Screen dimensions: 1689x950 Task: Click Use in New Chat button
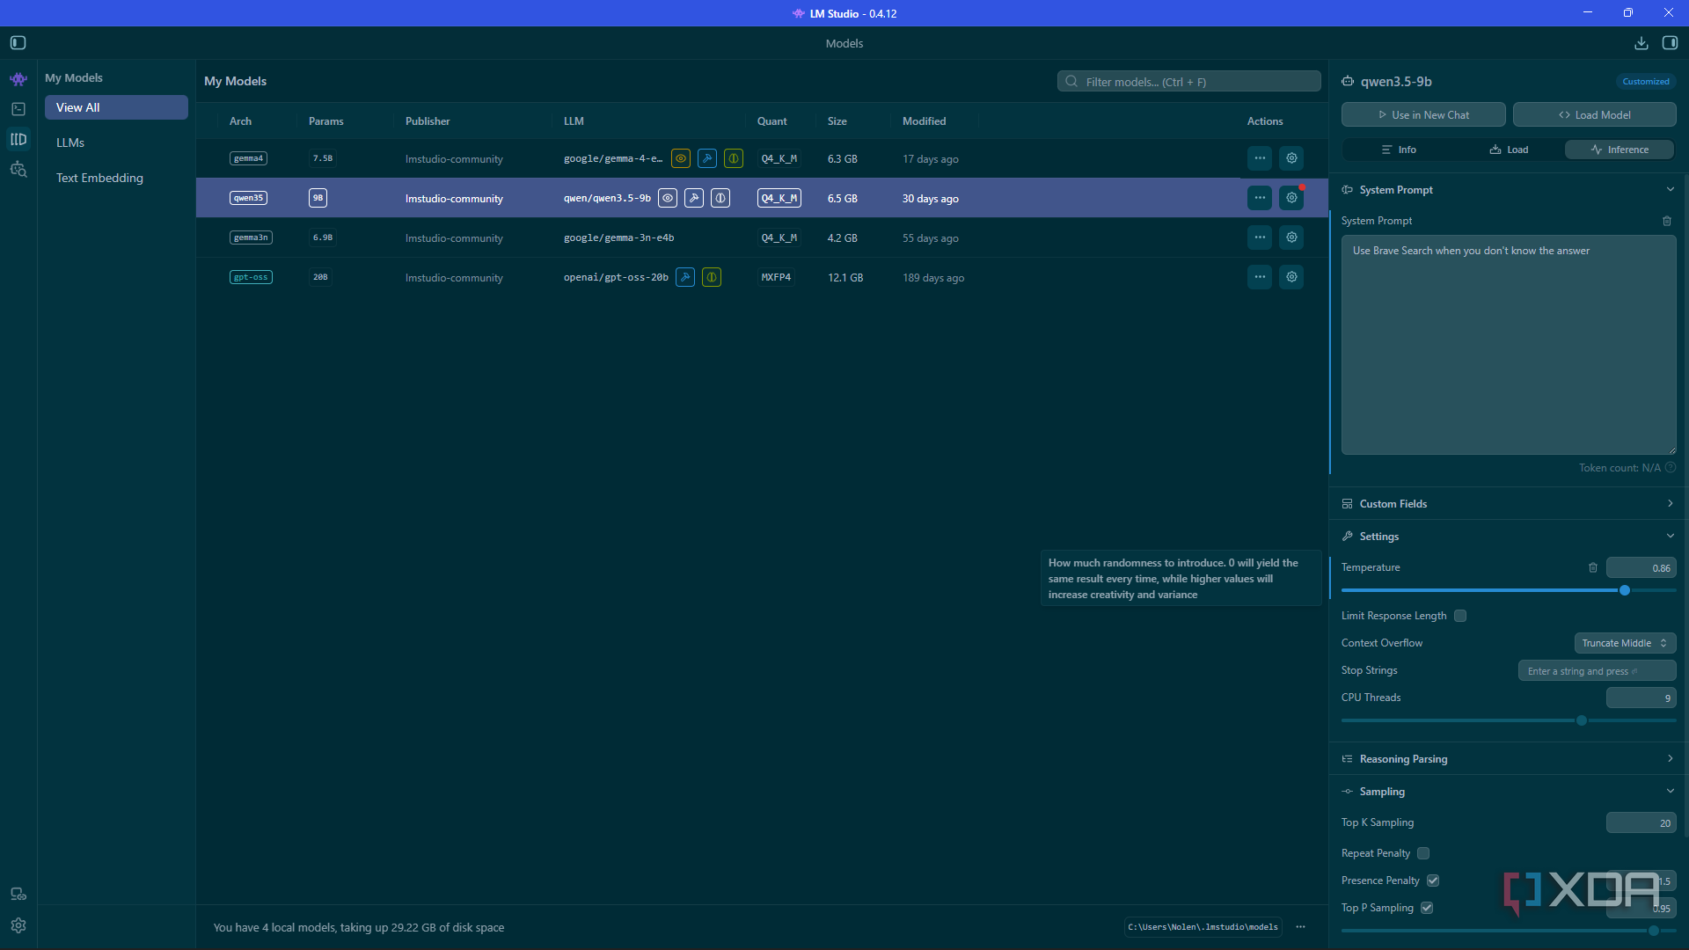coord(1423,114)
